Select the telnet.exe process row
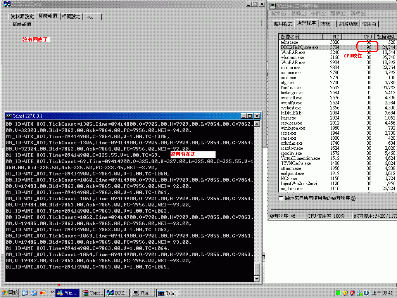This screenshot has width=397, height=298. point(338,42)
